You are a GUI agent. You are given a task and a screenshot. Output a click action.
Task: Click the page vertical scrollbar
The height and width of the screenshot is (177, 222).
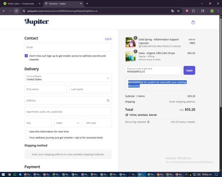(x=221, y=63)
